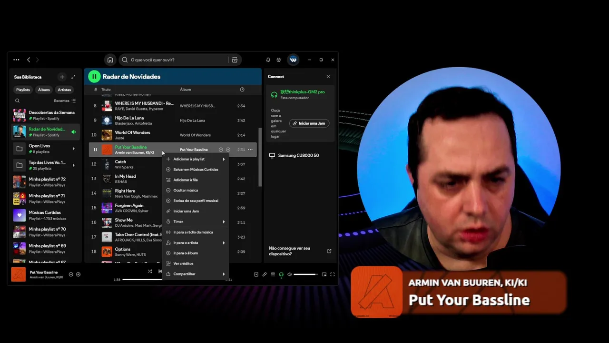The image size is (609, 343).
Task: Open notifications bell icon
Action: tap(268, 60)
